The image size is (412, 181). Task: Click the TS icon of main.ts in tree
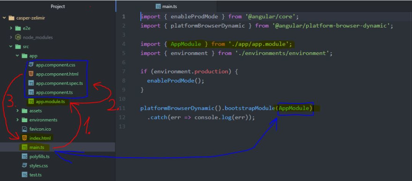click(25, 147)
